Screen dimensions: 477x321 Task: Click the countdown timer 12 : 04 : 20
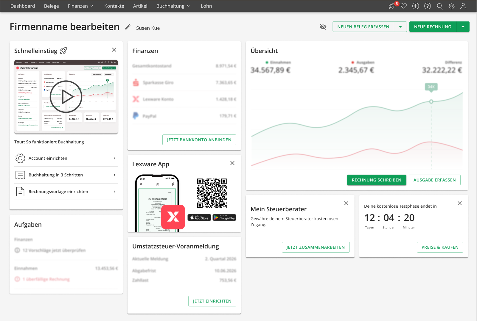coord(390,218)
